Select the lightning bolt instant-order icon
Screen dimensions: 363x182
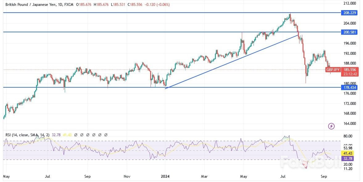[x=331, y=126]
